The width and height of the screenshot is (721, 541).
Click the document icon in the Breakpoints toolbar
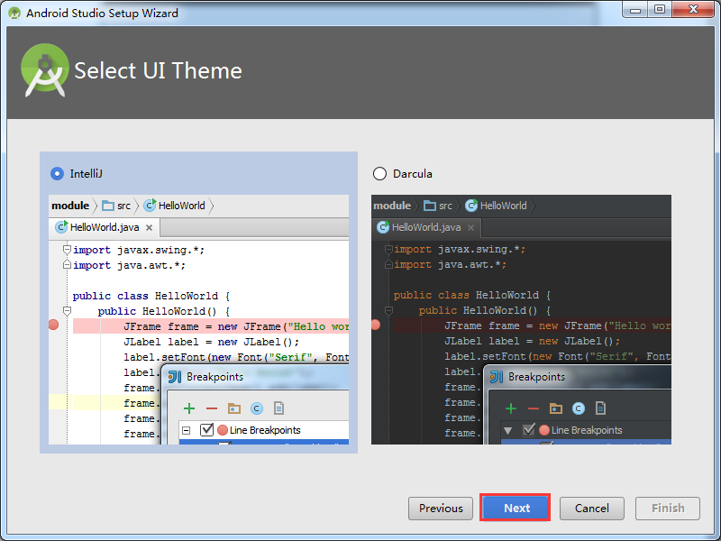pos(278,408)
